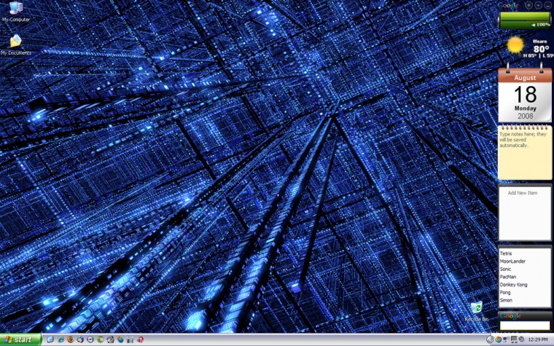Launch Firefox from Quick Launch
554x346 pixels.
(x=71, y=339)
